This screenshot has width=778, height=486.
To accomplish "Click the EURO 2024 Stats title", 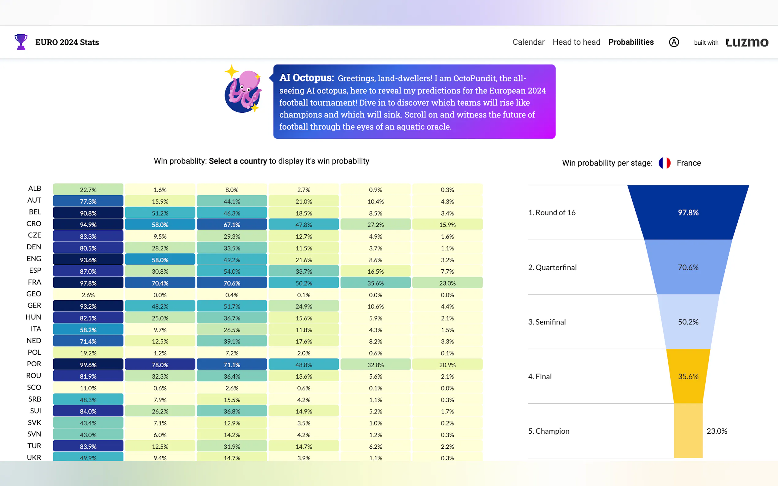I will pyautogui.click(x=67, y=42).
